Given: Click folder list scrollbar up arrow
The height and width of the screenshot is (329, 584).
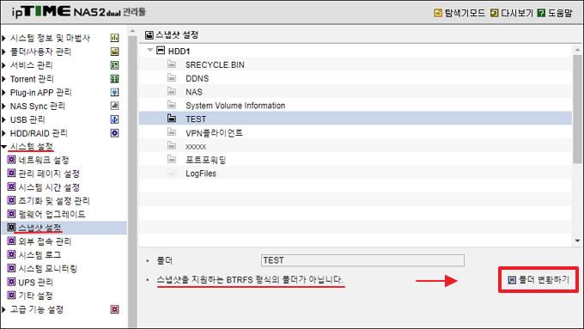Looking at the screenshot, I should click(x=577, y=50).
